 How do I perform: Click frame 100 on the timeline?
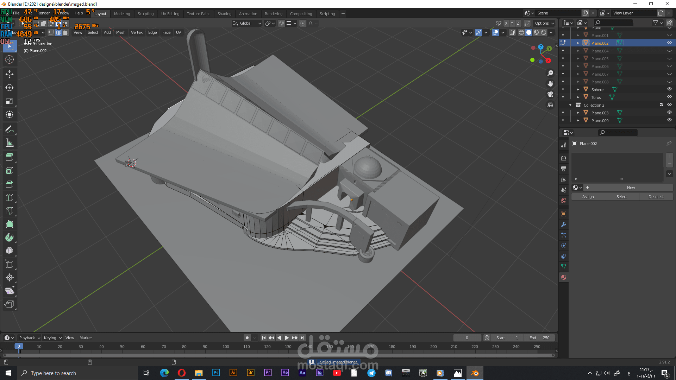(x=226, y=347)
